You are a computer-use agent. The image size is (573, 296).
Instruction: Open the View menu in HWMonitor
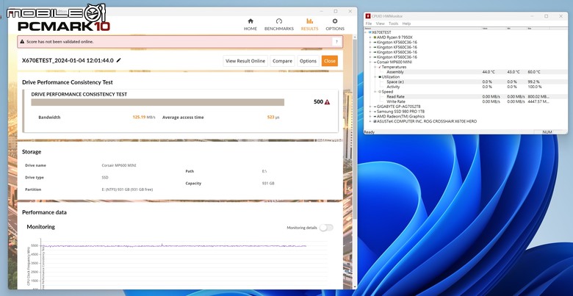(380, 24)
